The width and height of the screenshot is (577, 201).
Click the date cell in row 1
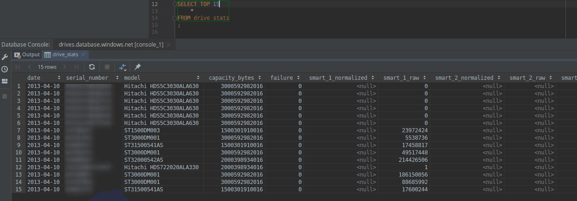point(43,86)
